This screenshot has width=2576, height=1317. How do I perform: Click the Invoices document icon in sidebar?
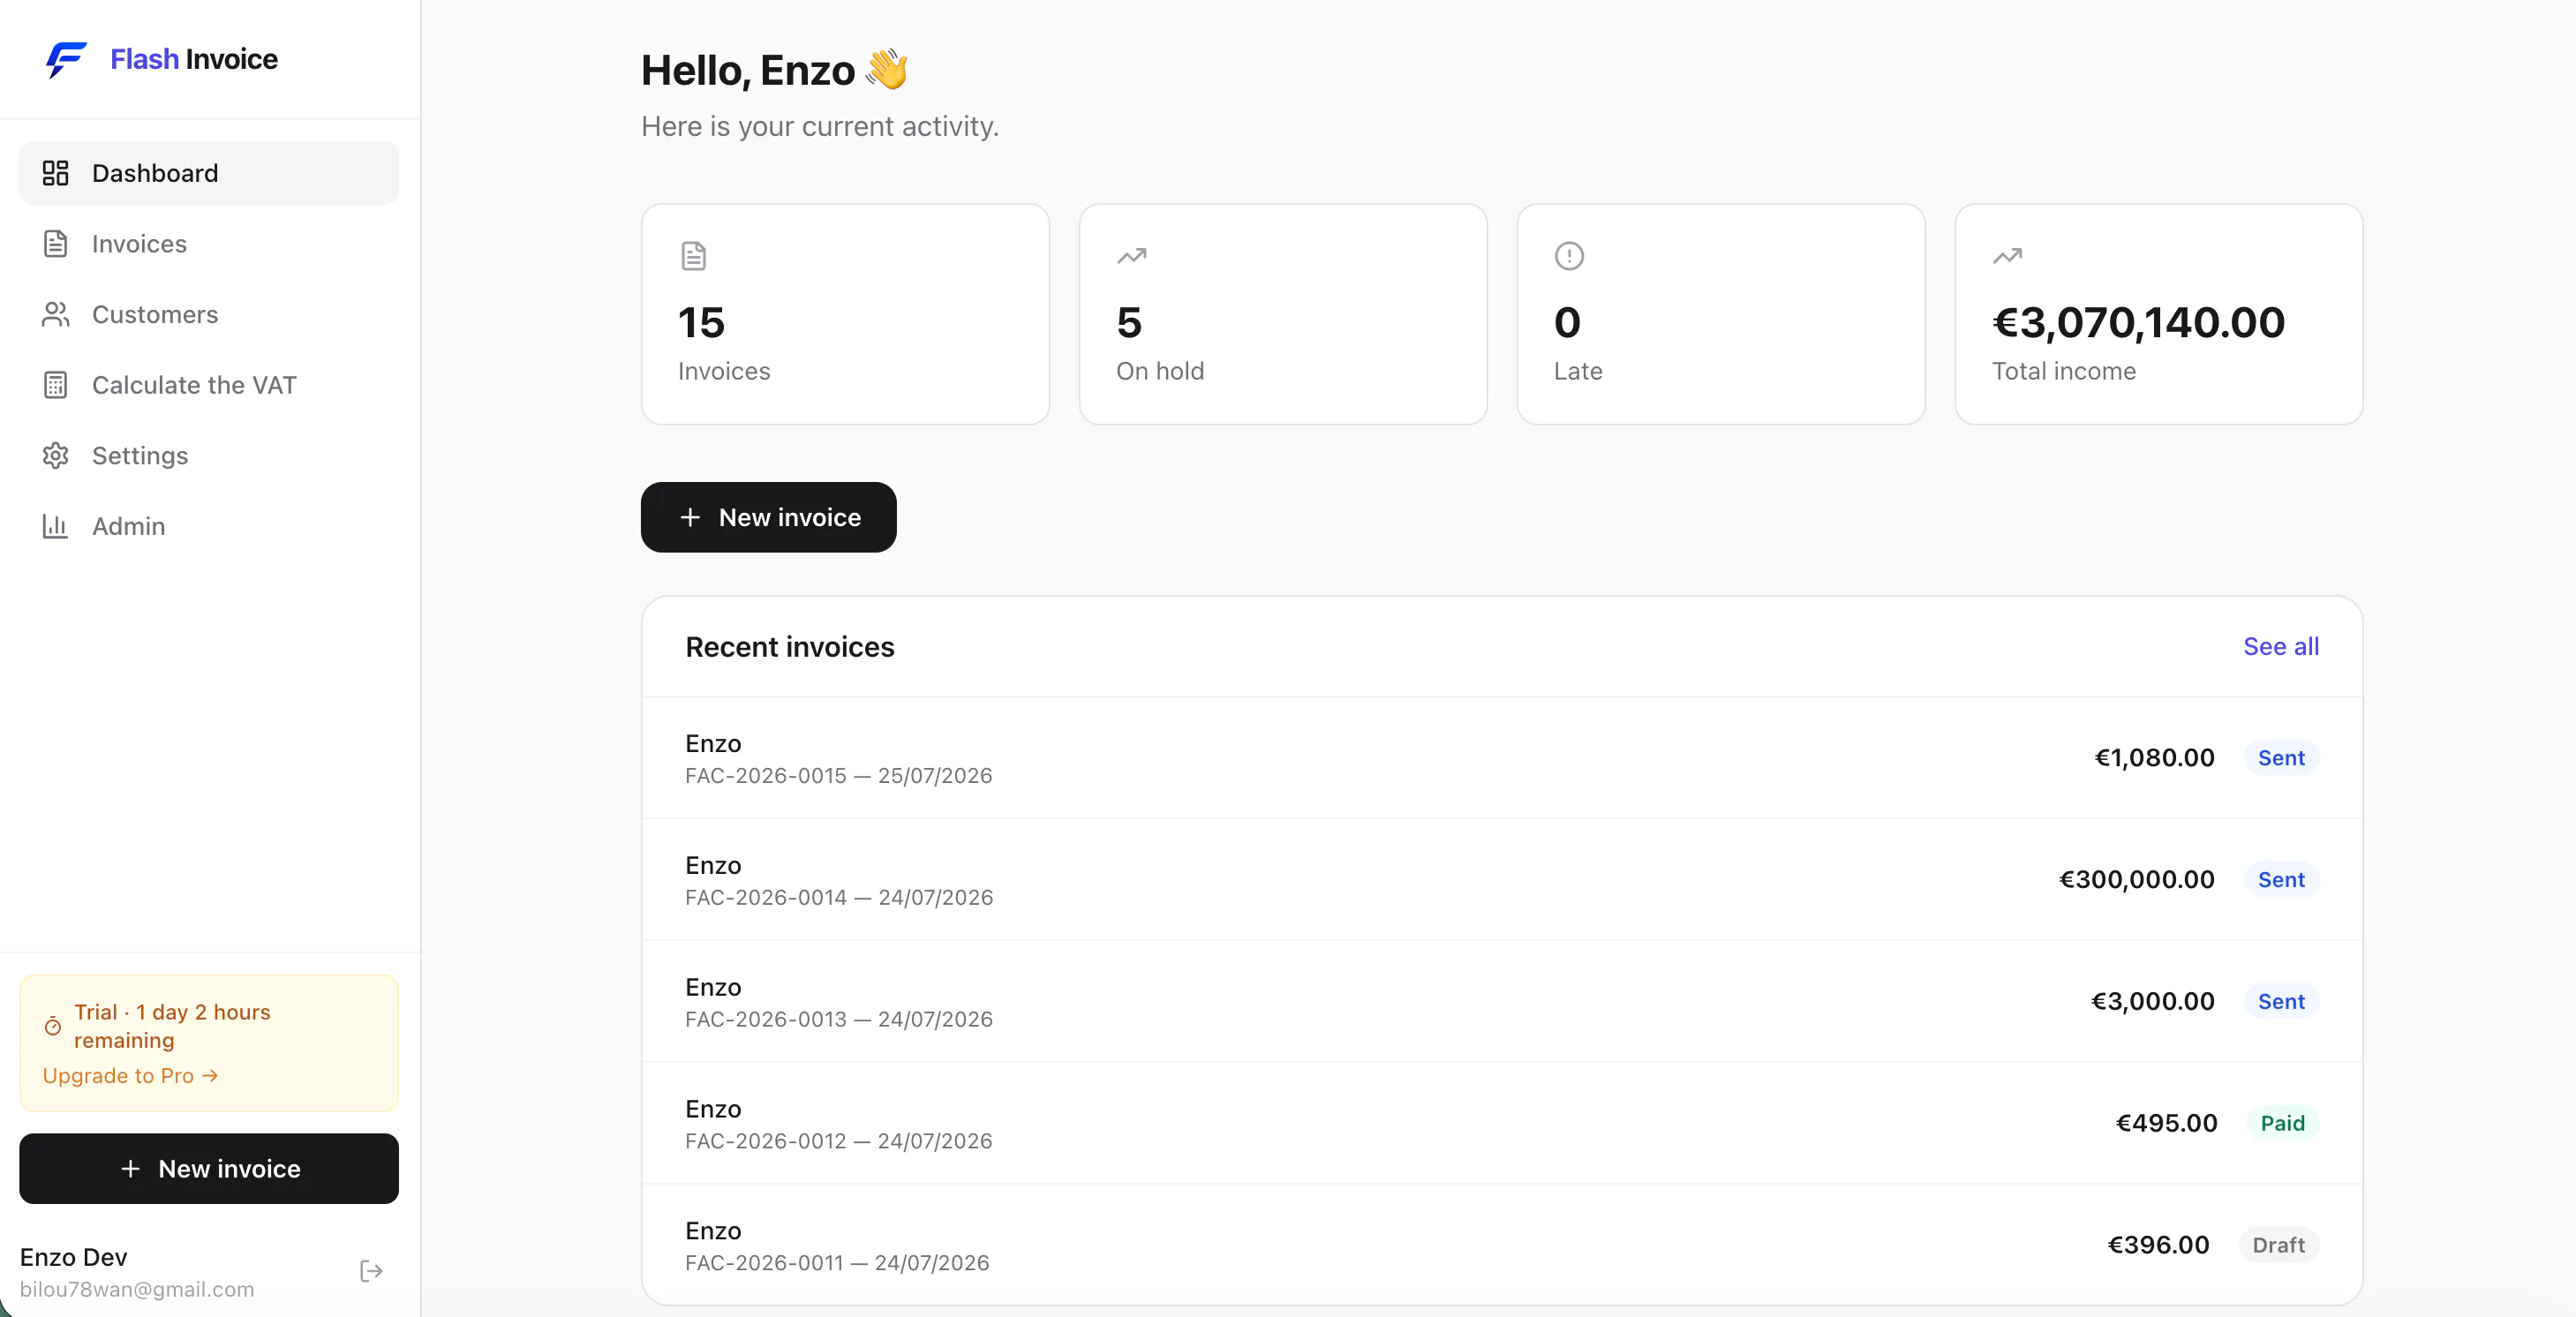55,244
